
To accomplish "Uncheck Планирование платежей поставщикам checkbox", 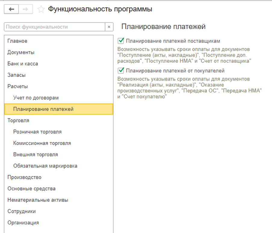I will pos(121,41).
